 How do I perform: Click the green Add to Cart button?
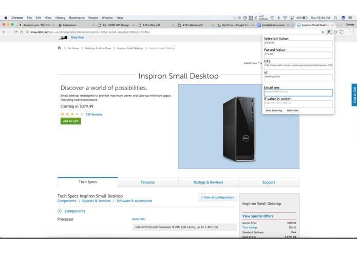[70, 121]
